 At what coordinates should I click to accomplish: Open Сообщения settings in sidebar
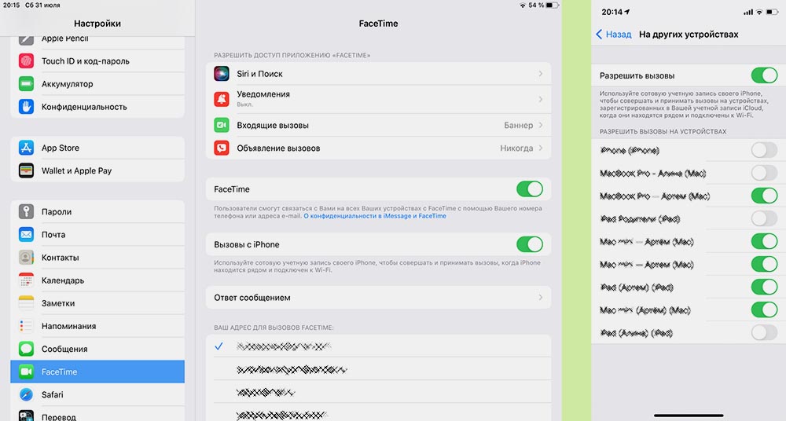pos(97,349)
